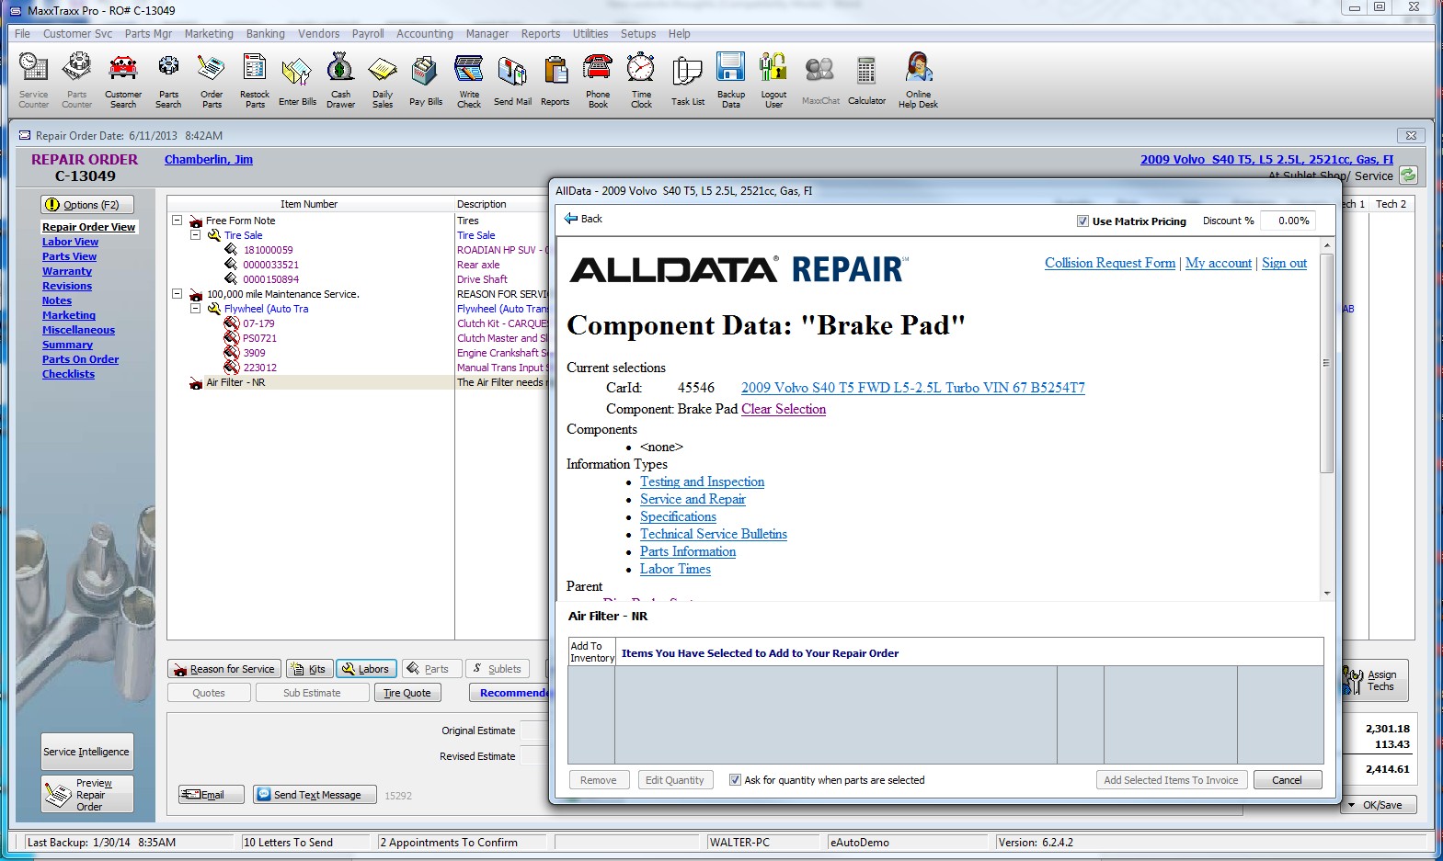Collapse the Tire Sale tree node

pos(195,235)
